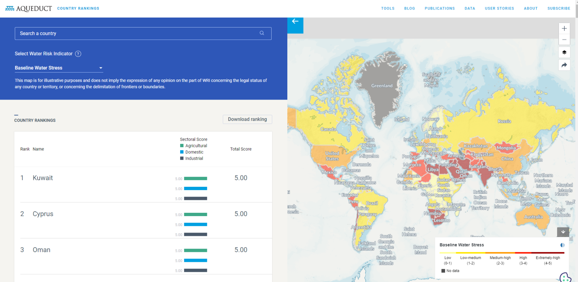Image resolution: width=578 pixels, height=282 pixels.
Task: Zoom in on the map
Action: (564, 29)
